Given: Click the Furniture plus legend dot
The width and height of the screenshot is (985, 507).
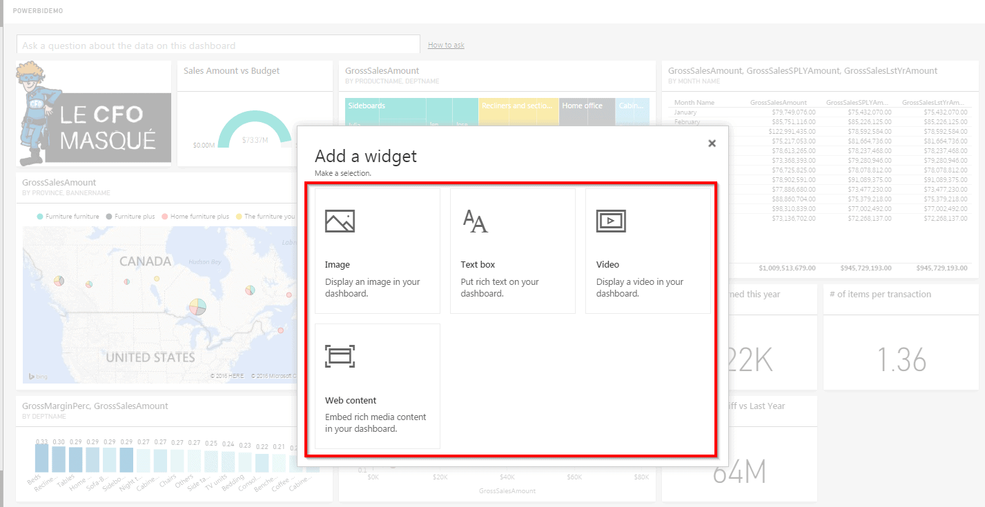Looking at the screenshot, I should pos(109,217).
